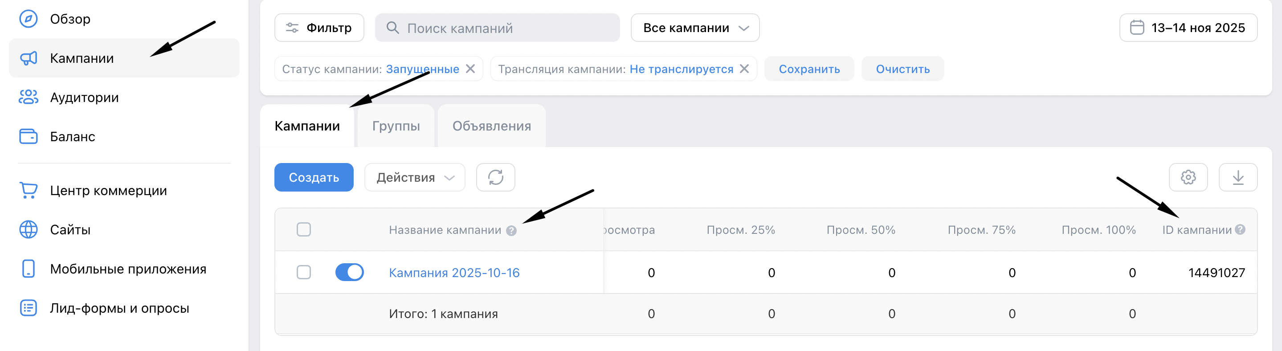1282x351 pixels.
Task: Check the Кампания 2025-10-16 row checkbox
Action: coord(304,272)
